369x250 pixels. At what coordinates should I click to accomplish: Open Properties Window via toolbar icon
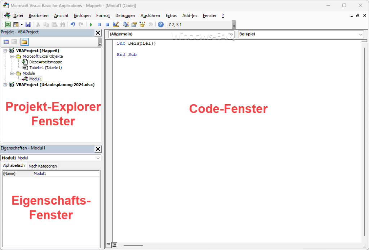(x=134, y=24)
